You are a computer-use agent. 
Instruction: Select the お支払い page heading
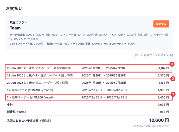[x=14, y=9]
